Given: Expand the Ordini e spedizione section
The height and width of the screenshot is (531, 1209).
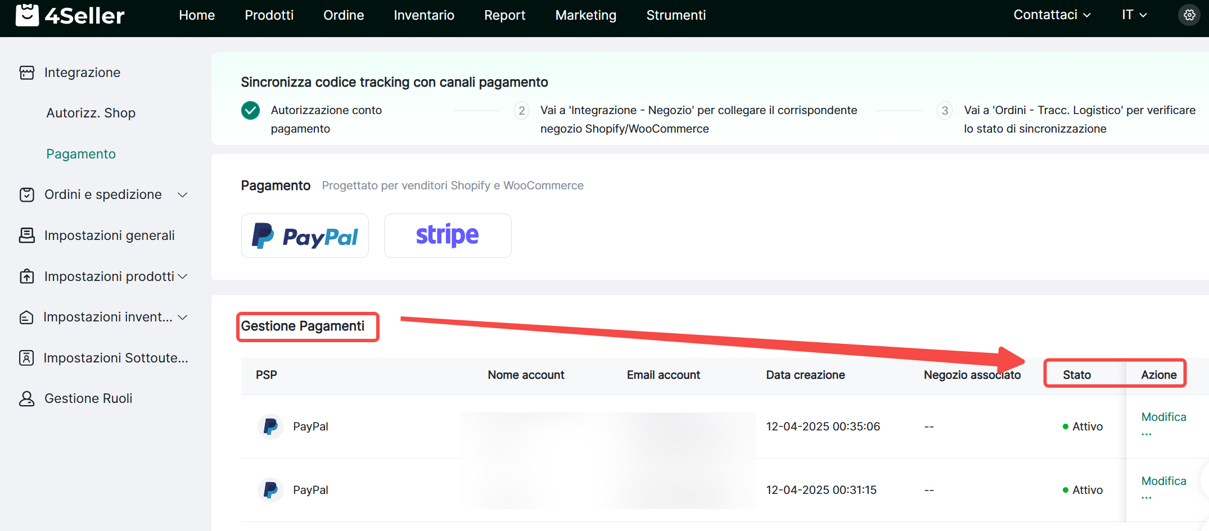Looking at the screenshot, I should point(182,195).
